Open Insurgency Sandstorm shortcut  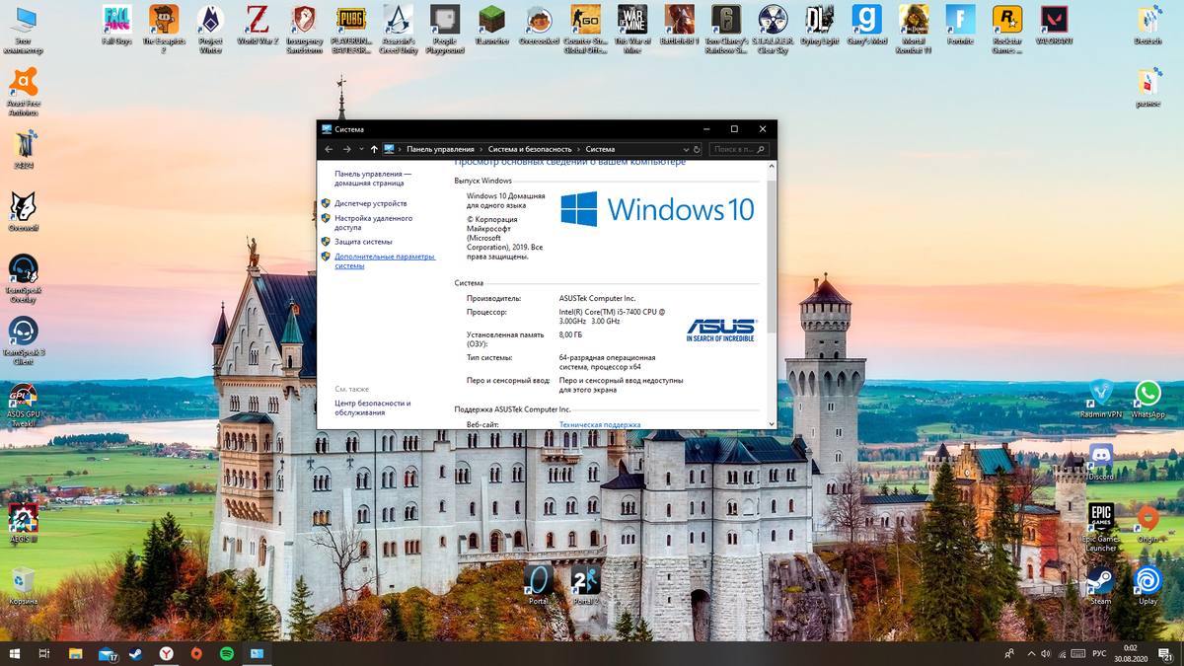coord(304,27)
